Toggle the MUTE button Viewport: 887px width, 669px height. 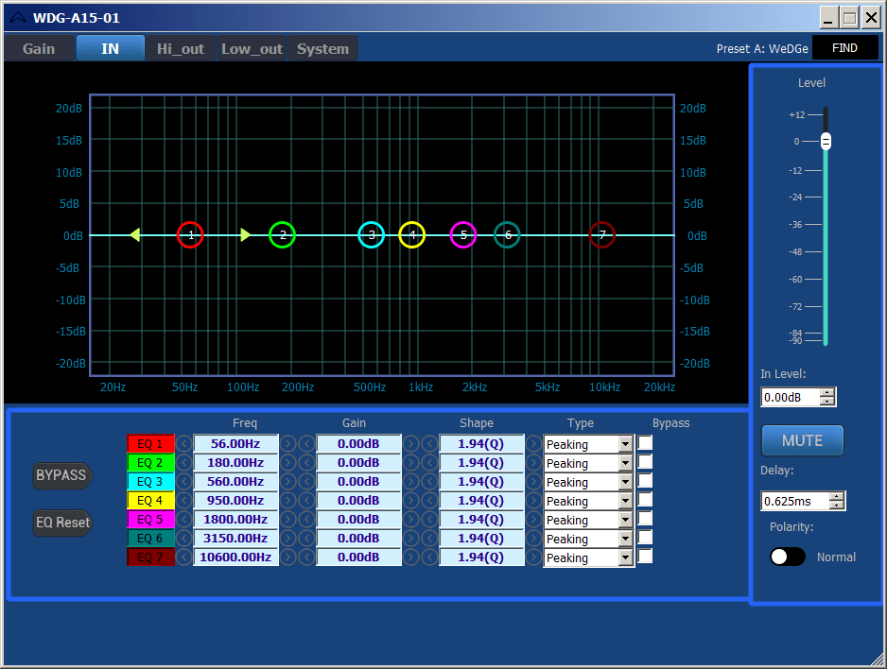click(802, 440)
